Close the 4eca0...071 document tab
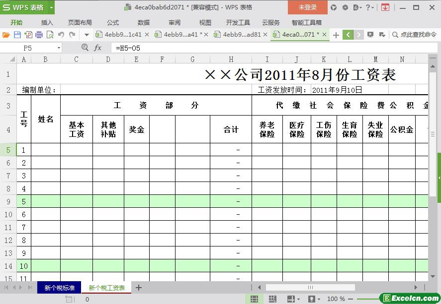Screen dimensions: 441x304 324,35
